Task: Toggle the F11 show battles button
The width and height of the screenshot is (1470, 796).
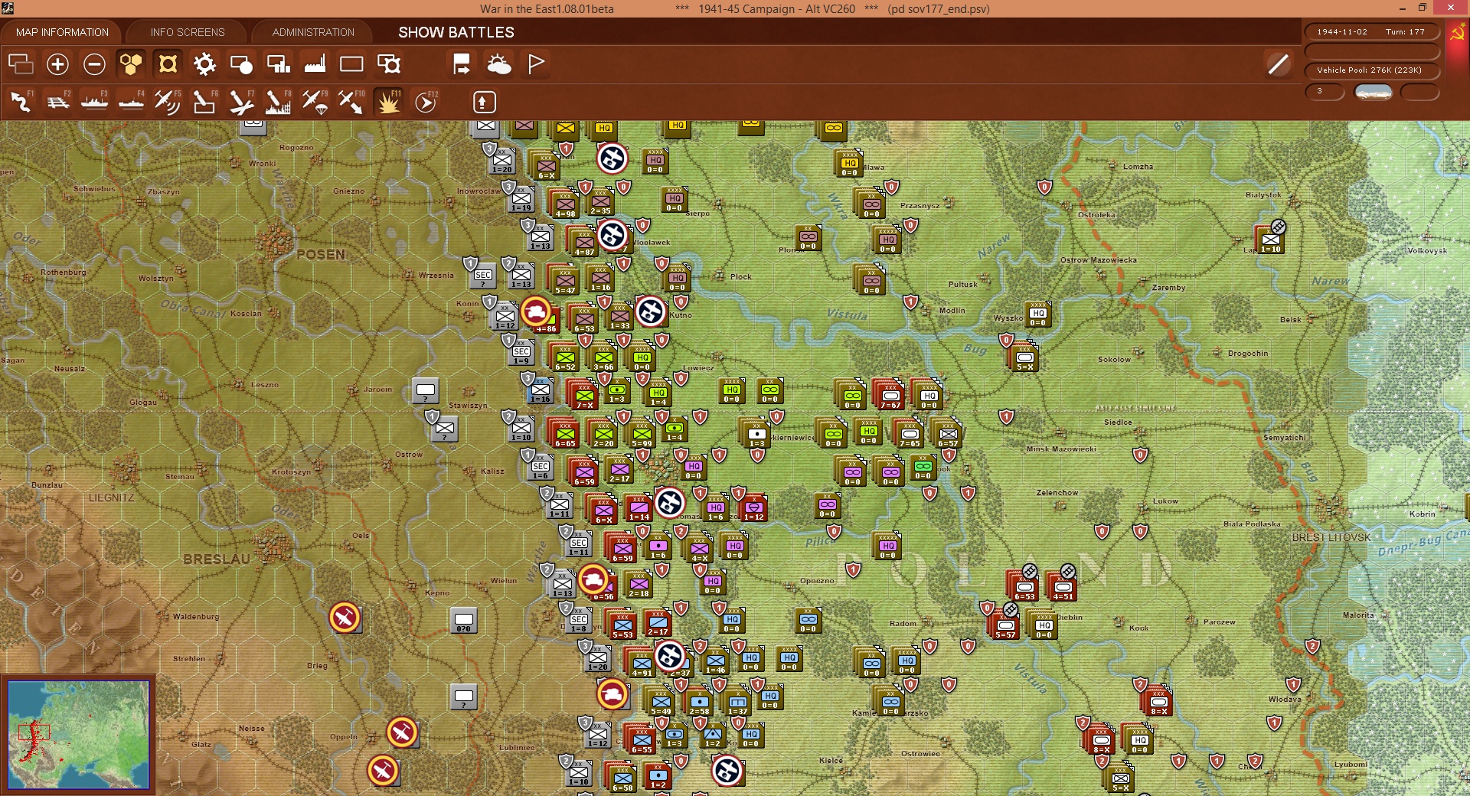Action: [388, 102]
